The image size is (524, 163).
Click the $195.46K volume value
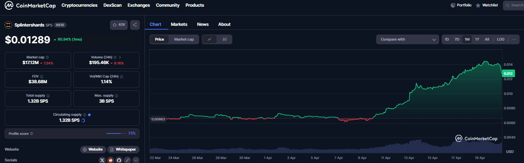click(99, 63)
